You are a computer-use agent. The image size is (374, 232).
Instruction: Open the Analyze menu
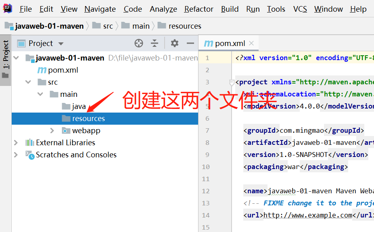163,9
